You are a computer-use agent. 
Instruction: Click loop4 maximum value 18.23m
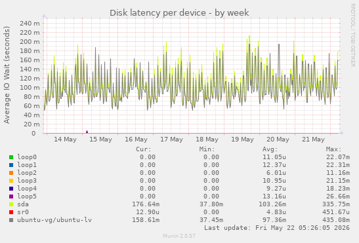click(338, 189)
